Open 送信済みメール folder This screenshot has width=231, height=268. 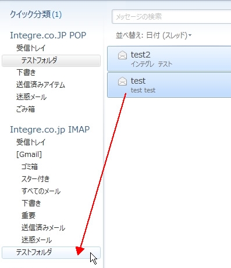[x=43, y=228]
